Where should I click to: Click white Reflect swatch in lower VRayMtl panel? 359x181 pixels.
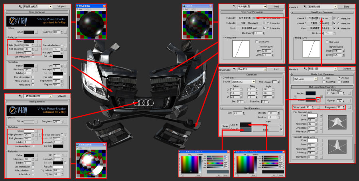pos(29,131)
